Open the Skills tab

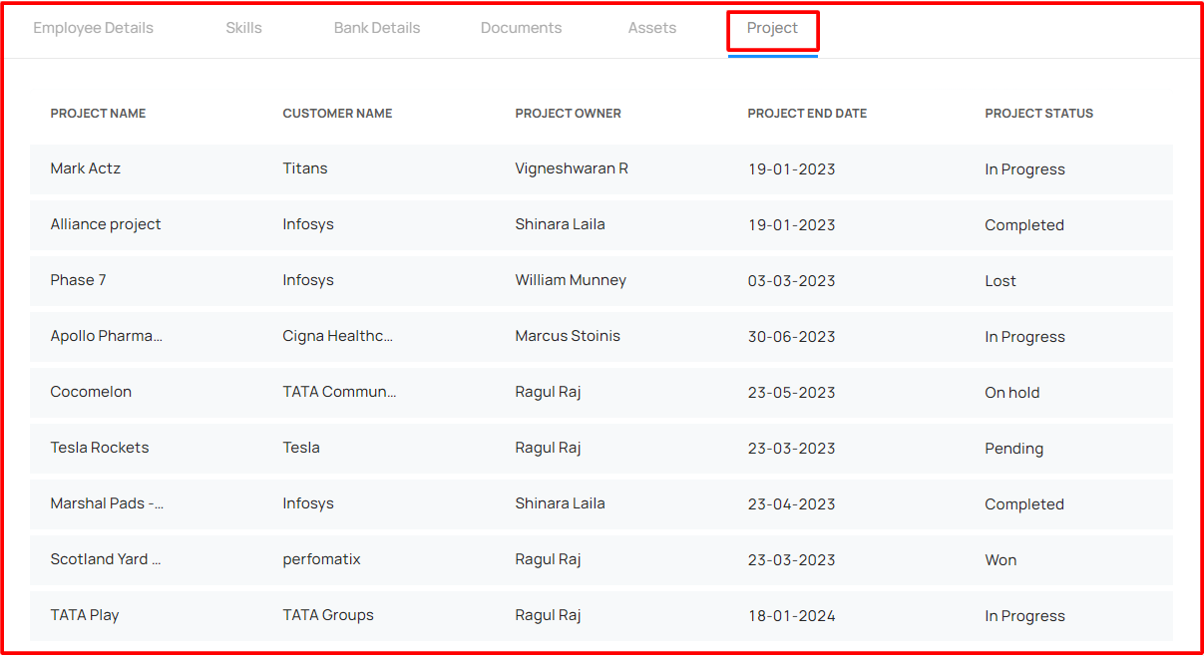[x=243, y=28]
